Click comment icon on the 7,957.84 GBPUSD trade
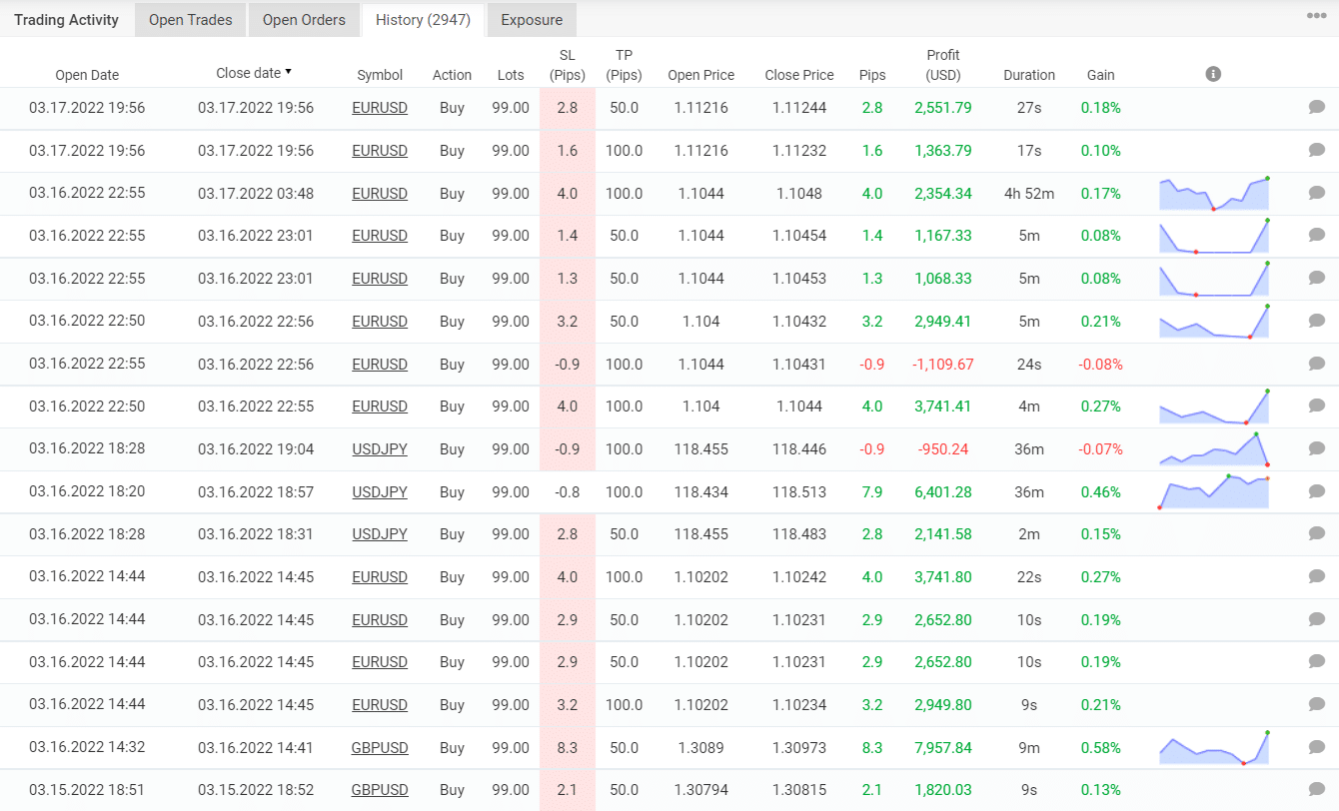1339x811 pixels. pos(1317,747)
